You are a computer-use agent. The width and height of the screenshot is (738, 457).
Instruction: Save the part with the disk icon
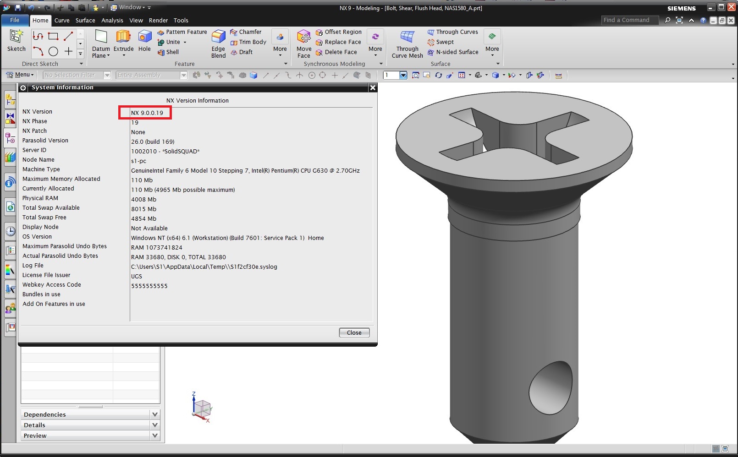(18, 8)
